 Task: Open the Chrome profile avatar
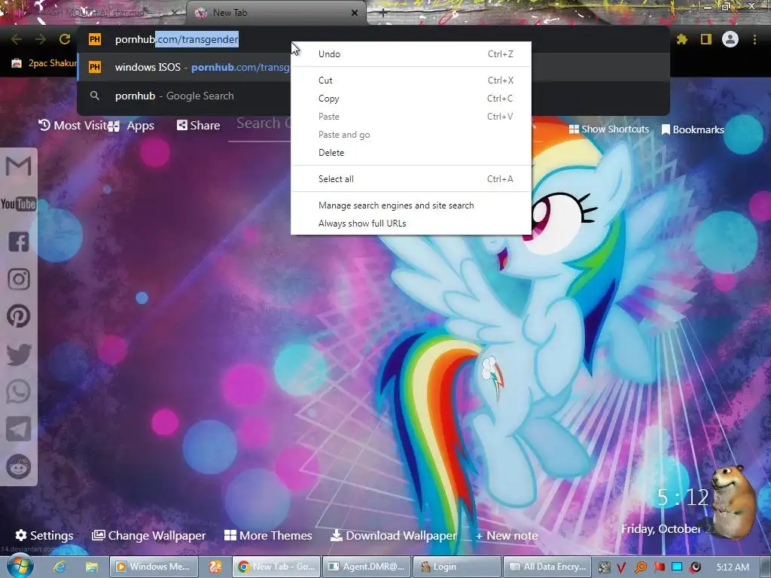[x=730, y=39]
